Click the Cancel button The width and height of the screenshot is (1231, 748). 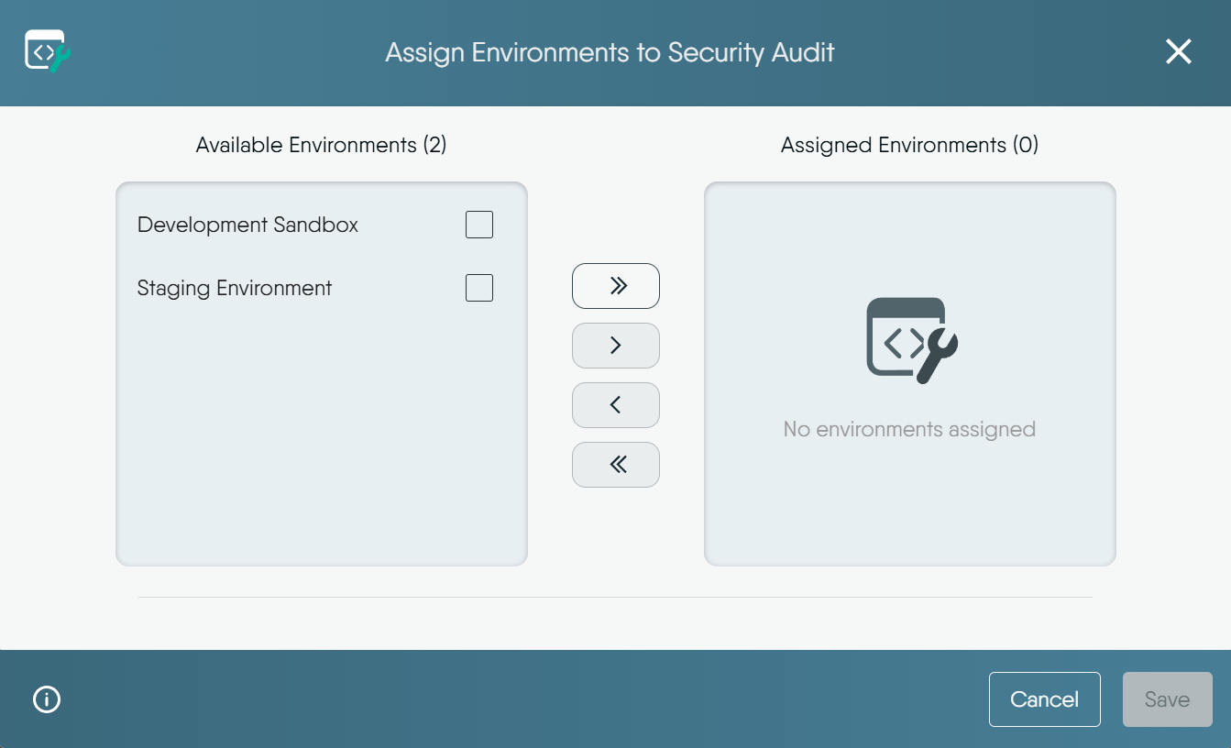pyautogui.click(x=1044, y=698)
